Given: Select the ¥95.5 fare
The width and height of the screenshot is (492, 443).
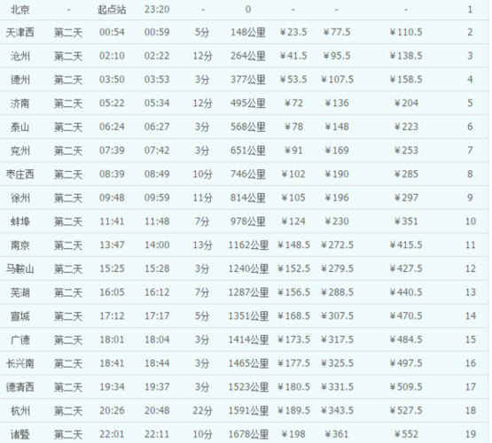Looking at the screenshot, I should click(x=337, y=56).
